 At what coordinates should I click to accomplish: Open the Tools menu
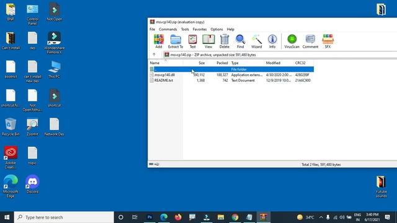pos(185,29)
